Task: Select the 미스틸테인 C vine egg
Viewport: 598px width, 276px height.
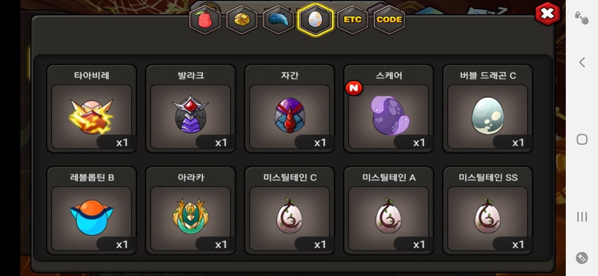Action: (289, 211)
